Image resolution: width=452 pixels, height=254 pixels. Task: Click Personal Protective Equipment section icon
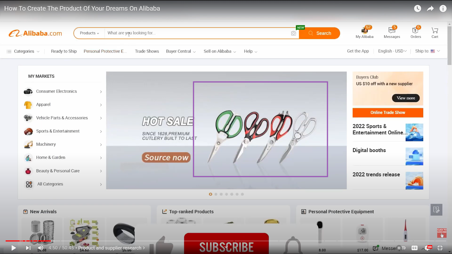pyautogui.click(x=304, y=212)
